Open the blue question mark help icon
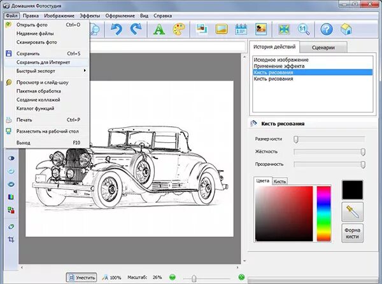The image size is (382, 284). 327,29
